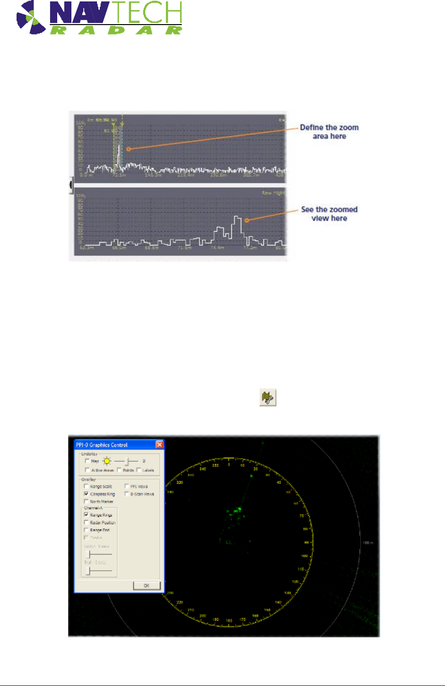Click the left yellow zoom marker
The image size is (445, 686).
point(113,124)
